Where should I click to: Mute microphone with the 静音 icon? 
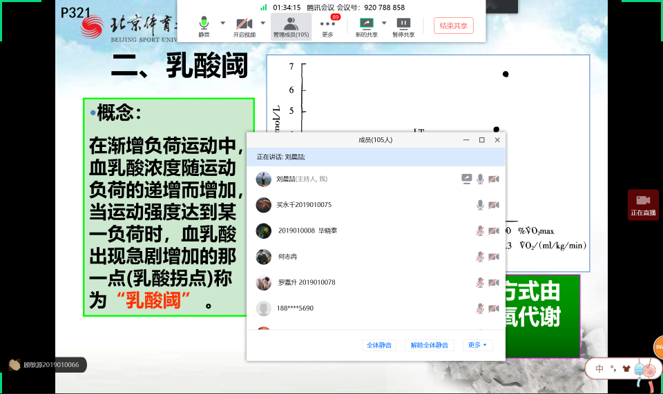(204, 23)
